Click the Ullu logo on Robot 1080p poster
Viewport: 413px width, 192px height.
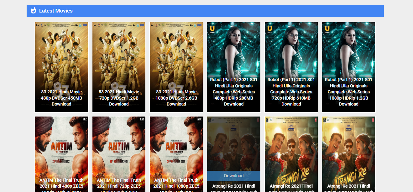(327, 29)
